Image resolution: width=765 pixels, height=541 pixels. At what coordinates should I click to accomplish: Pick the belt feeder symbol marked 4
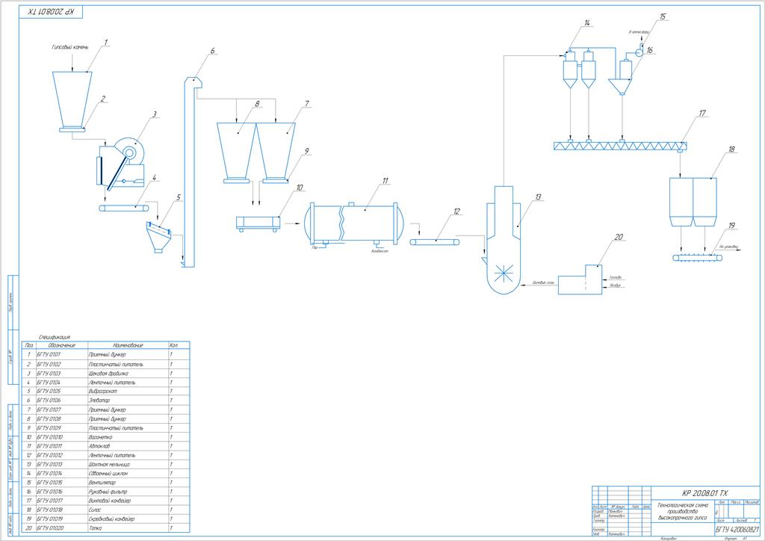(124, 208)
